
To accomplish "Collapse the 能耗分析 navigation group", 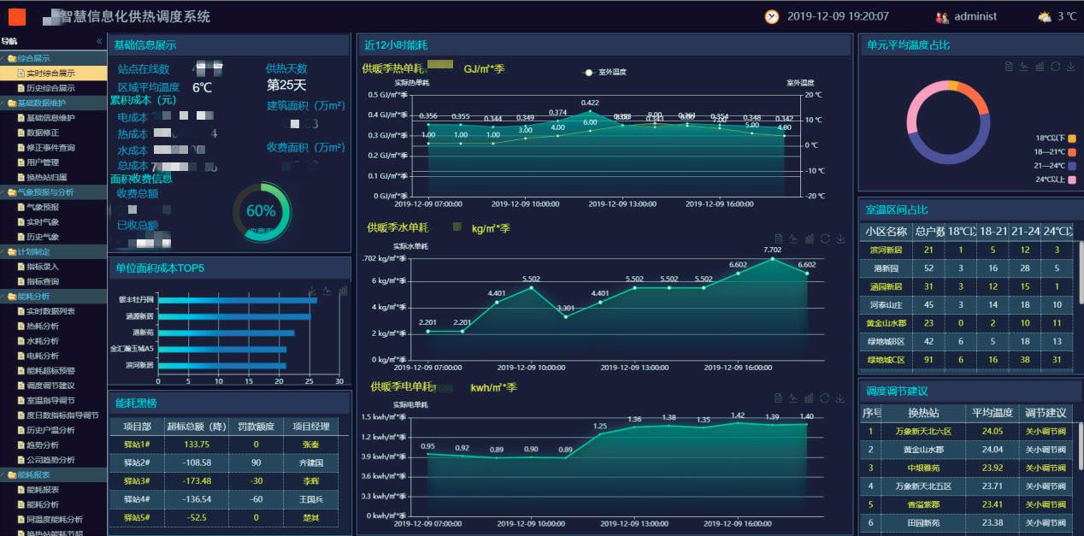I will tap(34, 296).
